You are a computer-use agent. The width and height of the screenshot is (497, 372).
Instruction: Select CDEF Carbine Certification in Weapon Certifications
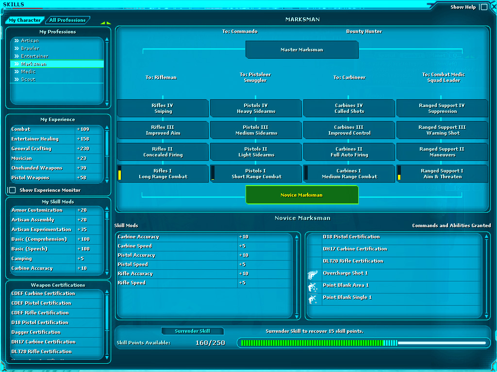[57, 294]
